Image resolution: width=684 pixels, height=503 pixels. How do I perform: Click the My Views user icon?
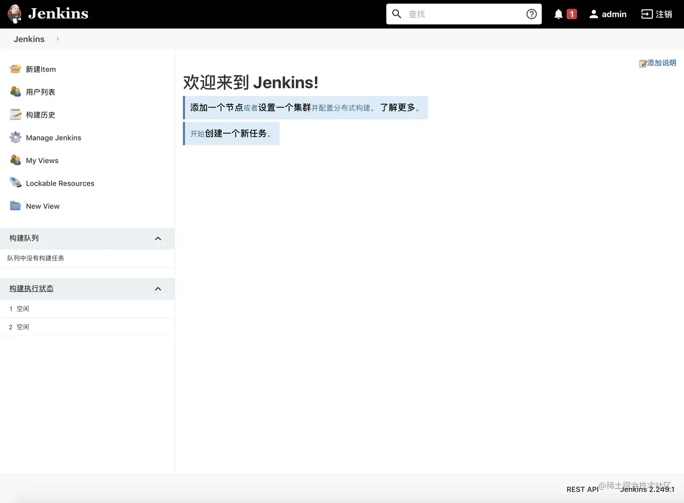click(x=15, y=160)
